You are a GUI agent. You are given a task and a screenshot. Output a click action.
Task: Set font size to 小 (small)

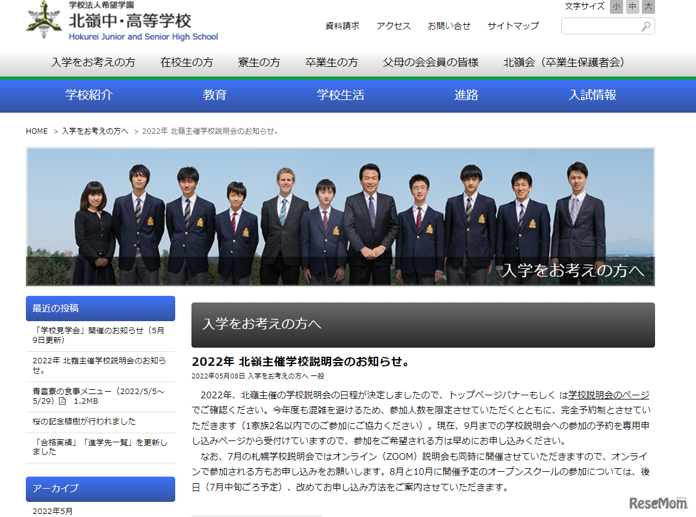click(x=616, y=7)
